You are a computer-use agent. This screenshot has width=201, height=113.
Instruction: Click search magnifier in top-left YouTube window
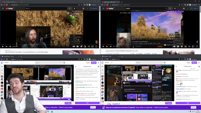[x=70, y=8]
